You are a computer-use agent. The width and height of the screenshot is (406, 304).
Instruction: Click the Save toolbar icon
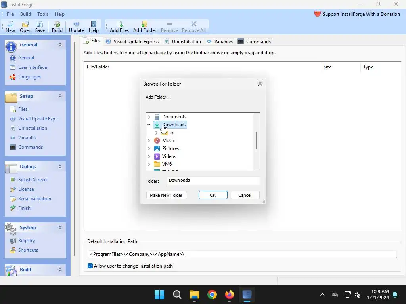click(40, 27)
